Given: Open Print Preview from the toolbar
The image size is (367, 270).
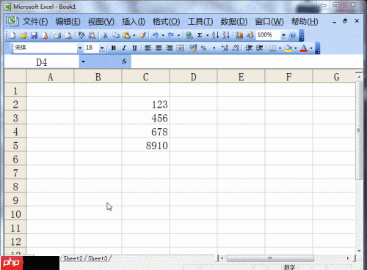Looking at the screenshot, I should [x=68, y=35].
